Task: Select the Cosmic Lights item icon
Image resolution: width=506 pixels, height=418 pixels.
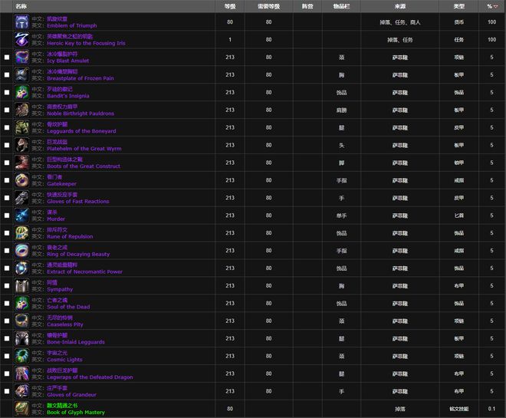Action: [x=22, y=357]
